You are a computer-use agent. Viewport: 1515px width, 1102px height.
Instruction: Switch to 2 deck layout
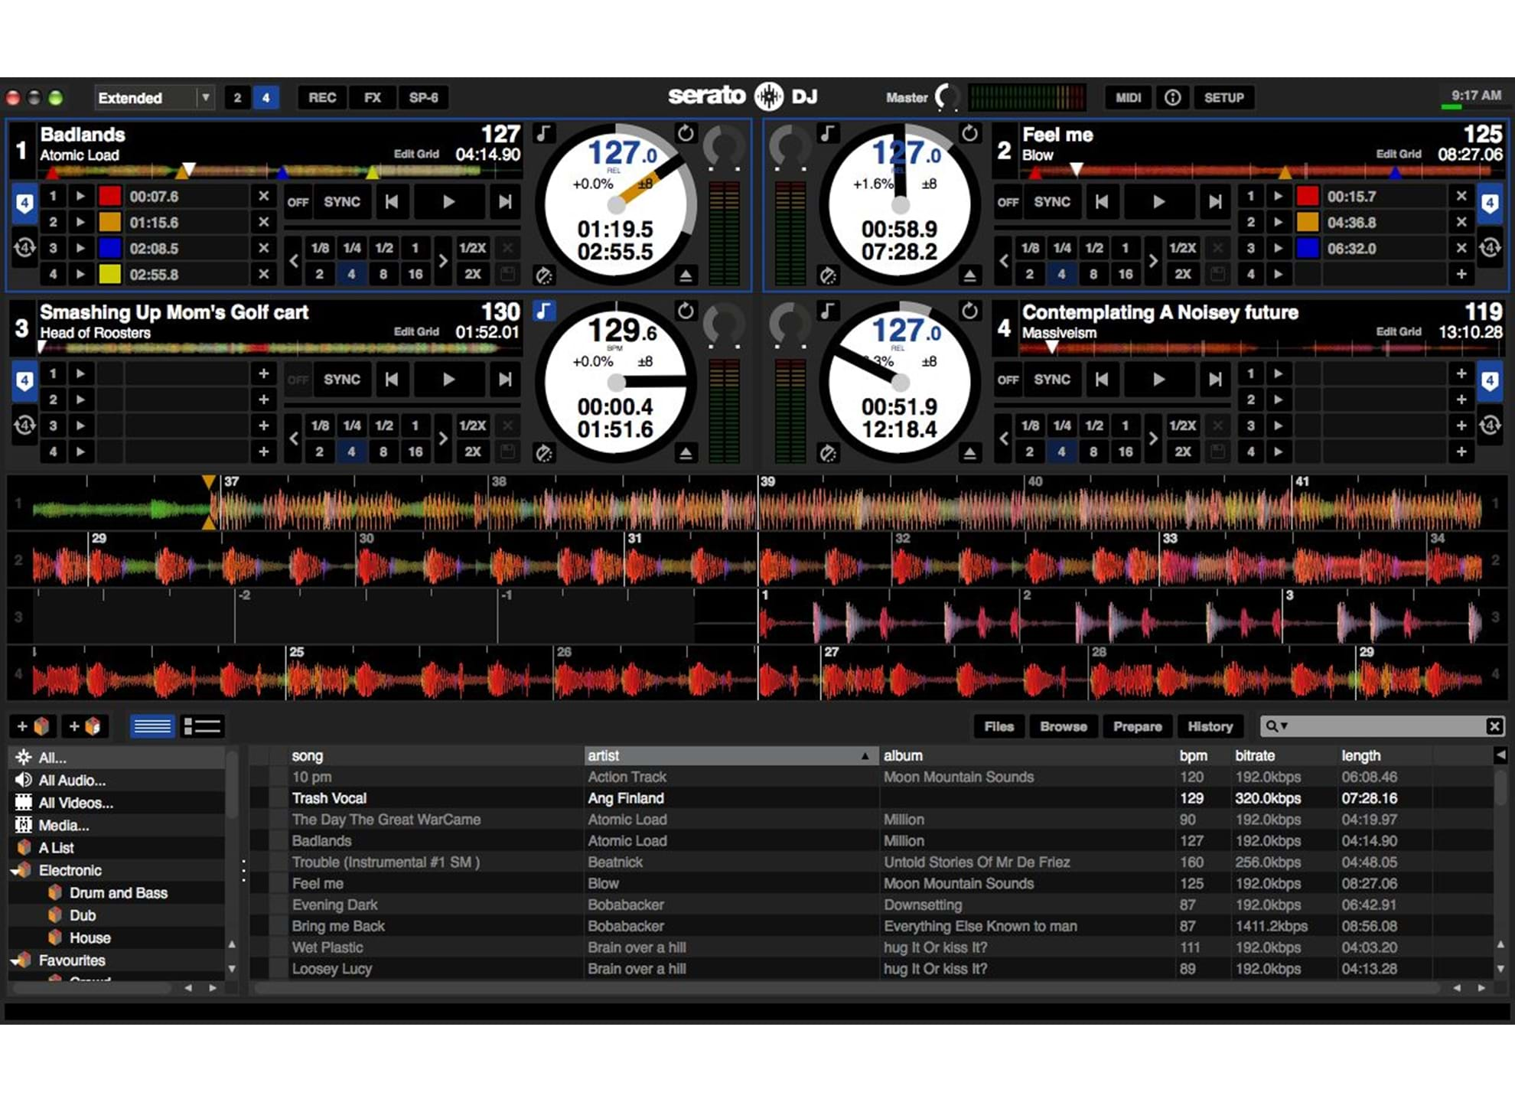(237, 98)
